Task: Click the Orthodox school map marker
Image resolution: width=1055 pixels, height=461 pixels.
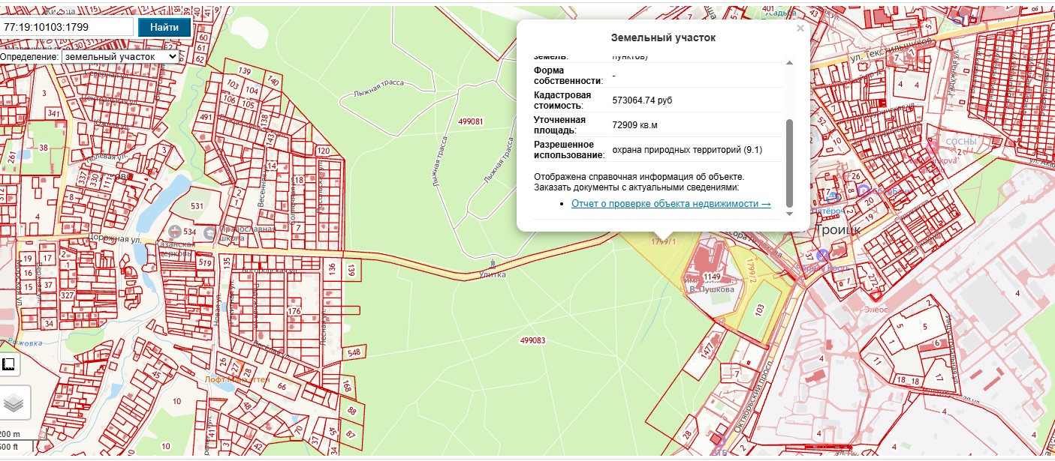Action: pos(209,233)
